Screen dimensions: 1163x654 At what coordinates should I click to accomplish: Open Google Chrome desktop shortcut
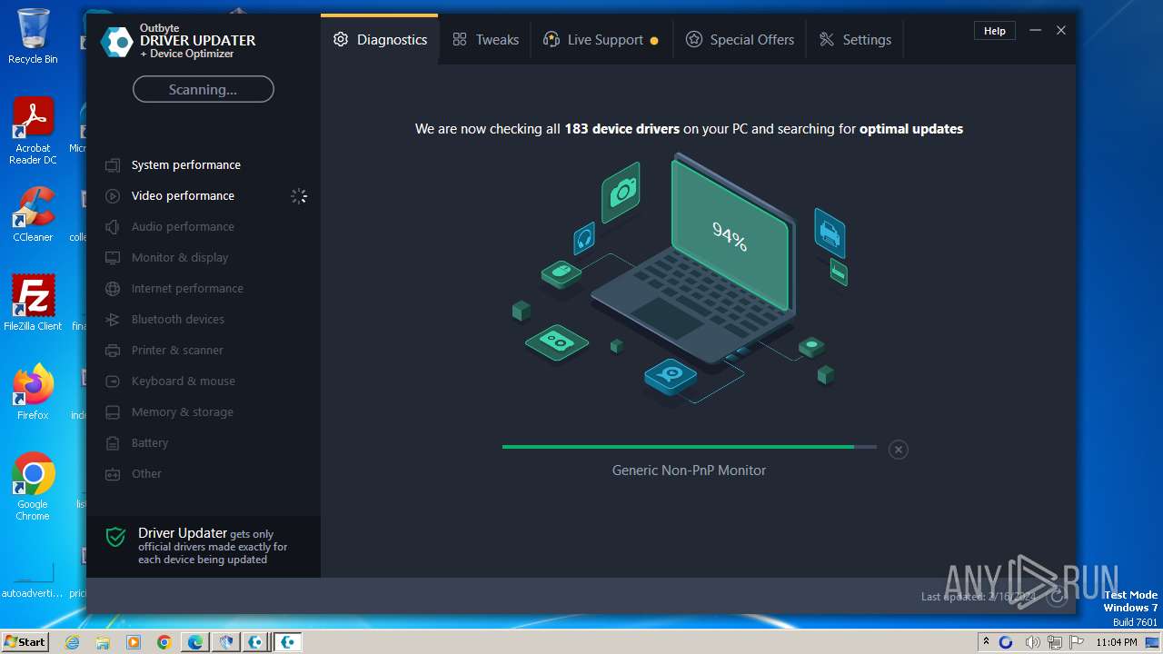pos(33,487)
